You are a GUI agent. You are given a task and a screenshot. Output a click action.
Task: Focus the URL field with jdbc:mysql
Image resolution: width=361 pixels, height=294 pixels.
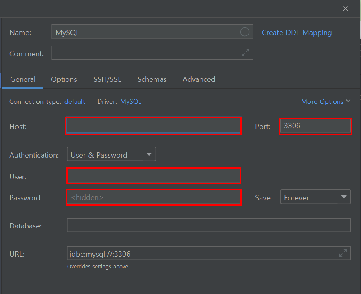coord(209,253)
